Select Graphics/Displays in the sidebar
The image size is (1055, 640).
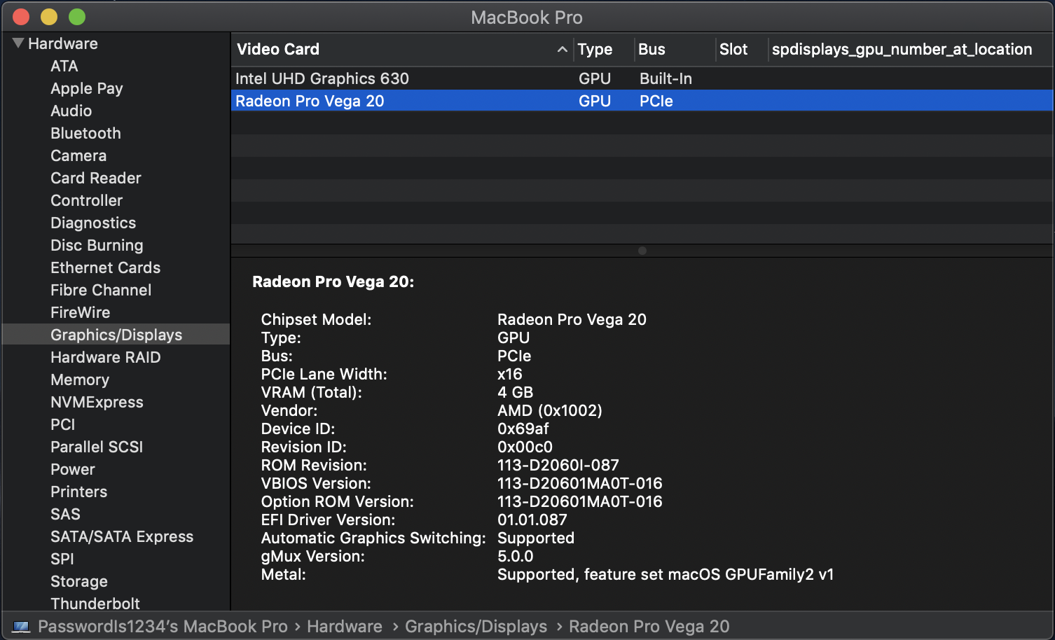(116, 335)
